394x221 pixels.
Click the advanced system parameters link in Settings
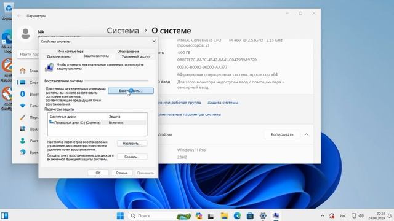pyautogui.click(x=190, y=115)
